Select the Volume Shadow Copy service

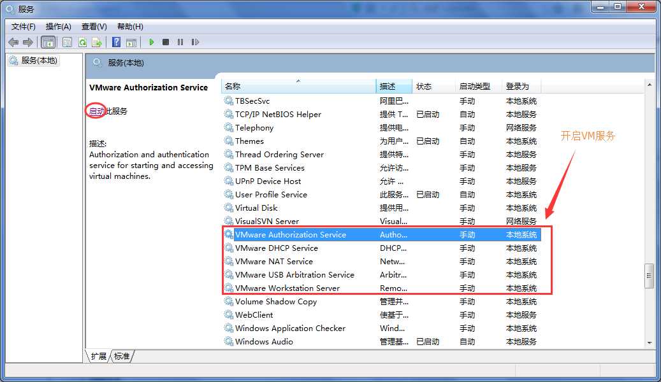coord(382,302)
